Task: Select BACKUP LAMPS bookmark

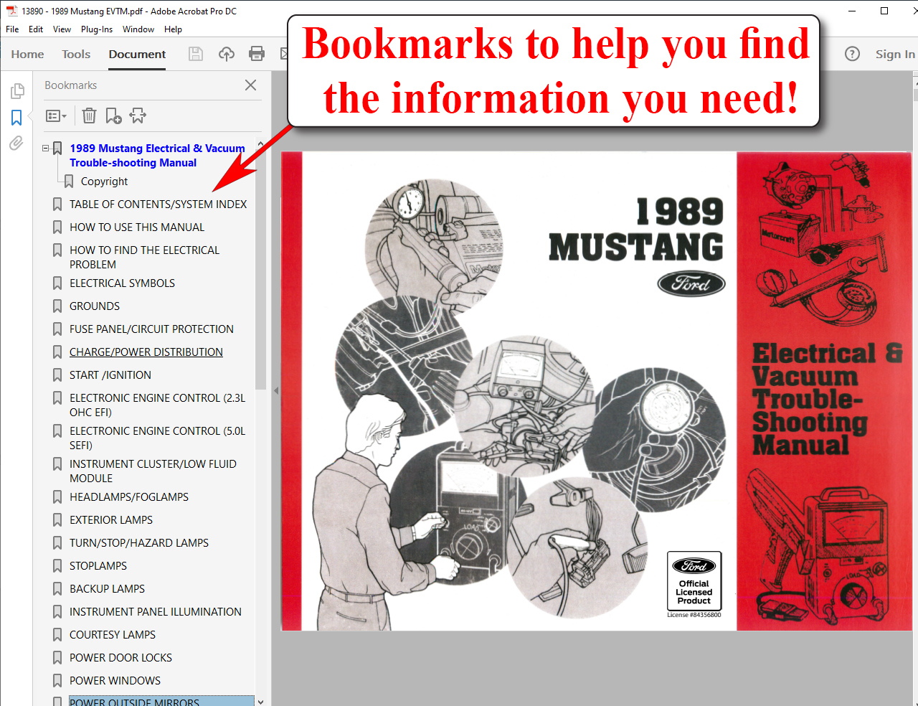Action: click(107, 589)
